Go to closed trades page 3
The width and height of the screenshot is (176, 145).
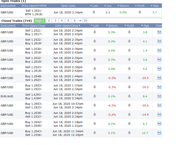pos(55,21)
